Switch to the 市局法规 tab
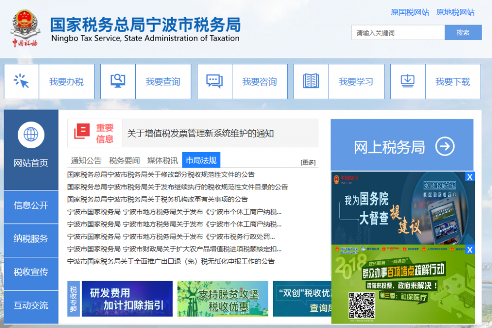Screen dimensions: 492x328 pyautogui.click(x=202, y=160)
